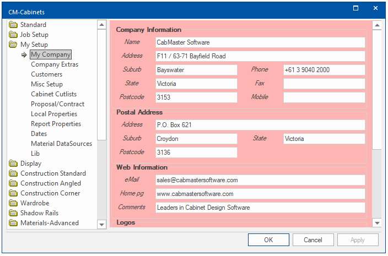
Task: Go to Proposal/Contract page
Action: coord(57,104)
